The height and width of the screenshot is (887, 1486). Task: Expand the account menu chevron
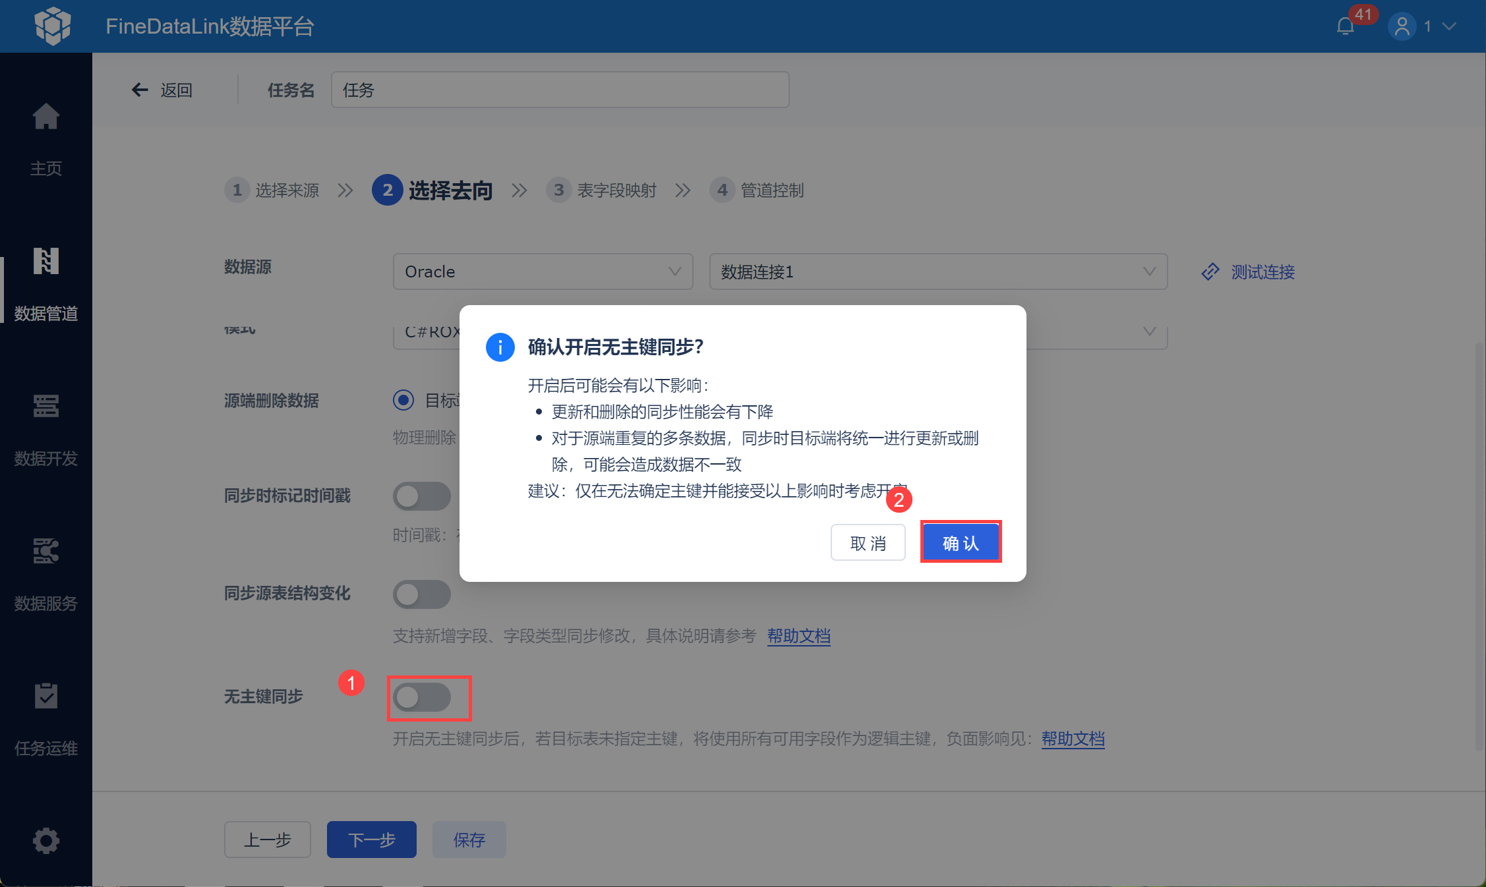tap(1449, 26)
